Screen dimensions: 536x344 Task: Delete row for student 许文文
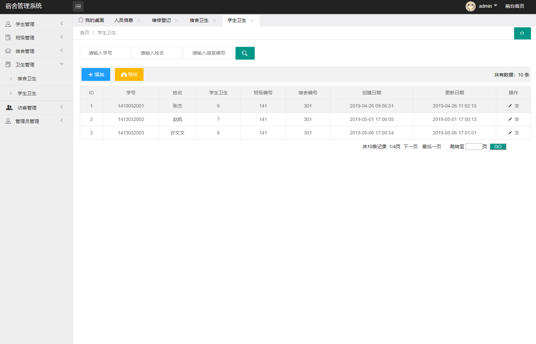tap(517, 133)
